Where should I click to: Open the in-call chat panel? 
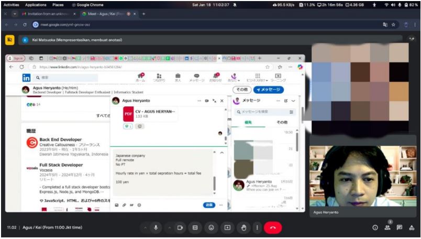[400, 227]
